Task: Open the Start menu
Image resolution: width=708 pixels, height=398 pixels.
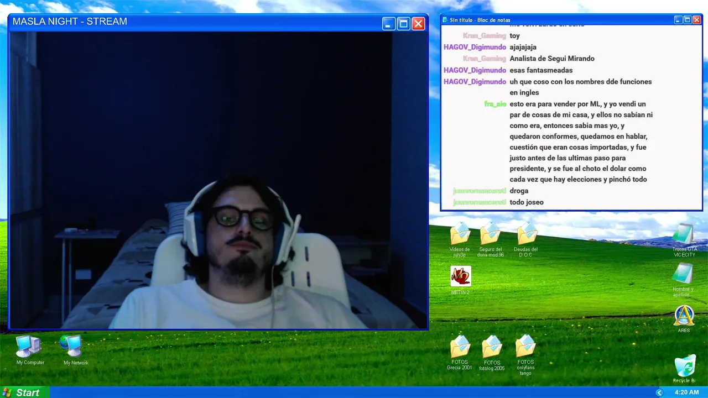Action: pos(24,392)
